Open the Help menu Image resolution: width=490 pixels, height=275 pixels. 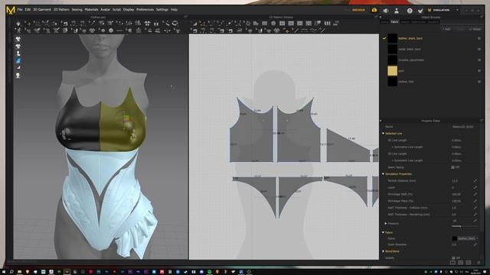click(174, 10)
